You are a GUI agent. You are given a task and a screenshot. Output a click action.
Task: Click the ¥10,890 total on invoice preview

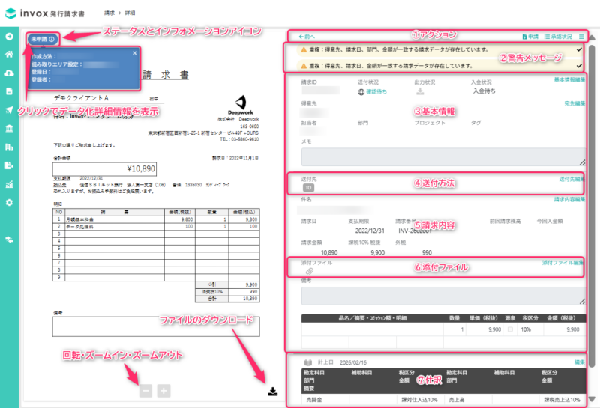141,169
